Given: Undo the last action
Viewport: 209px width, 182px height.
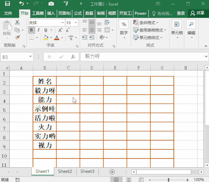Looking at the screenshot, I should (x=22, y=4).
